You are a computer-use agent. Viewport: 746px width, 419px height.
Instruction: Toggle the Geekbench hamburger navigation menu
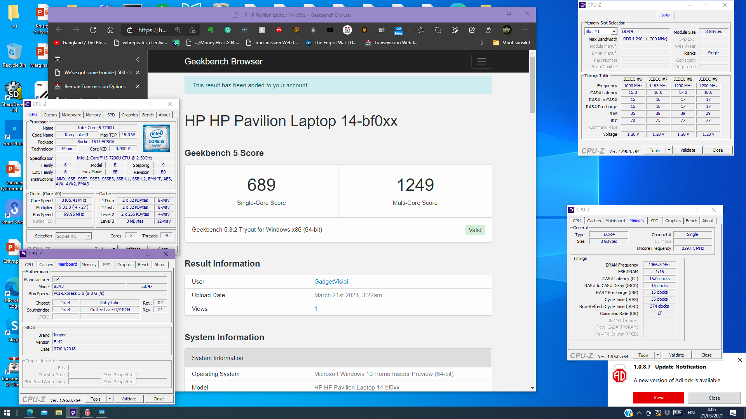pyautogui.click(x=482, y=61)
